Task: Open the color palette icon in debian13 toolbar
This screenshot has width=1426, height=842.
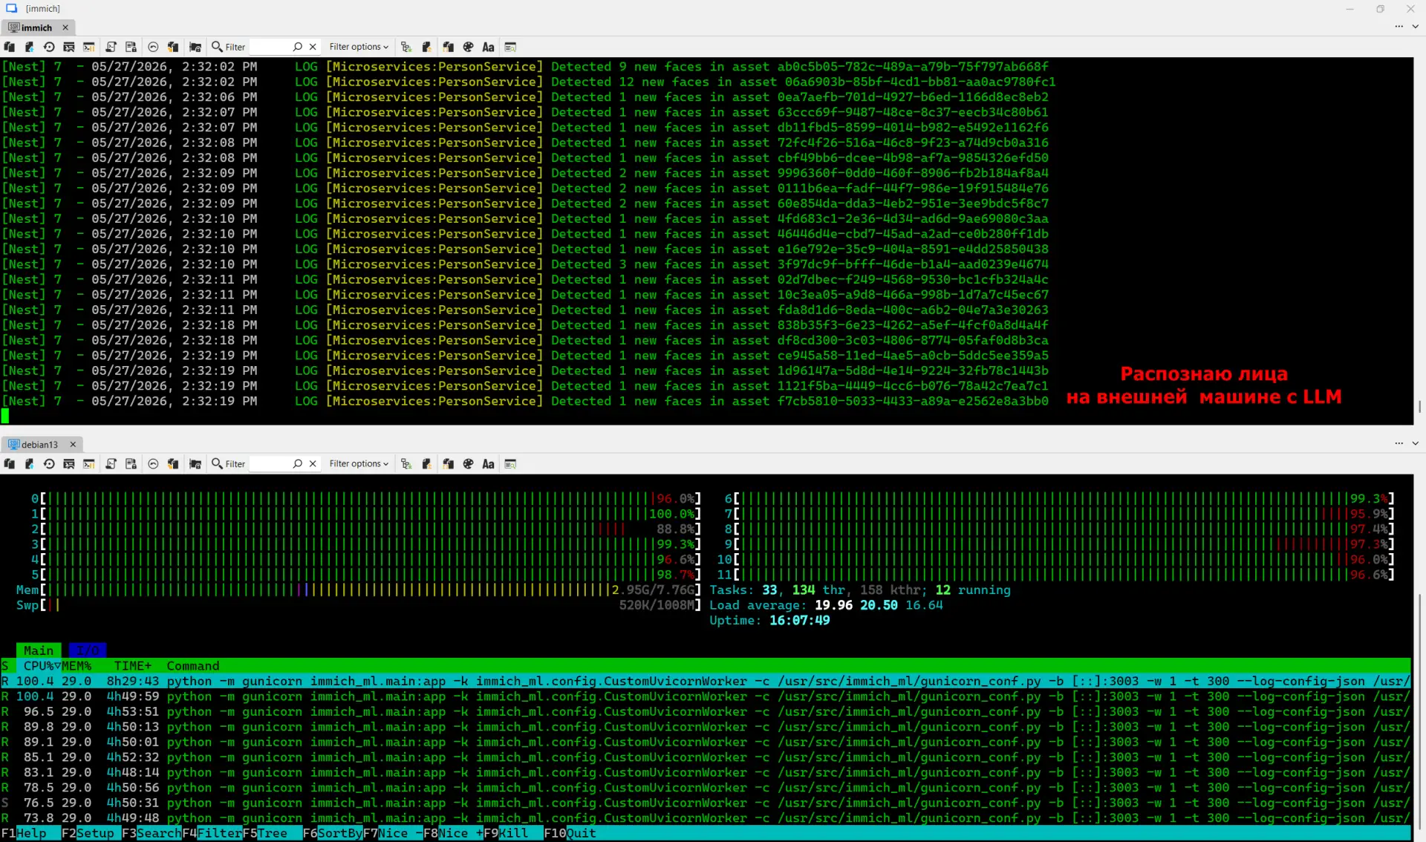Action: (x=468, y=464)
